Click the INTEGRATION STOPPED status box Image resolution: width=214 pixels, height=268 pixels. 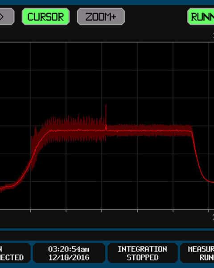coord(143,253)
